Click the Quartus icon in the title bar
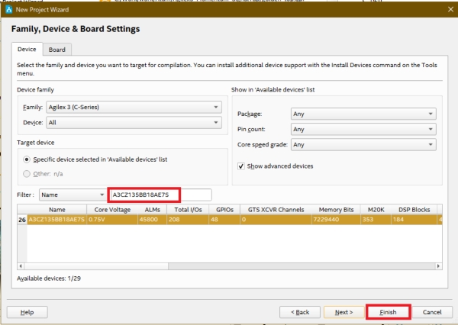The image size is (458, 325). pyautogui.click(x=8, y=9)
